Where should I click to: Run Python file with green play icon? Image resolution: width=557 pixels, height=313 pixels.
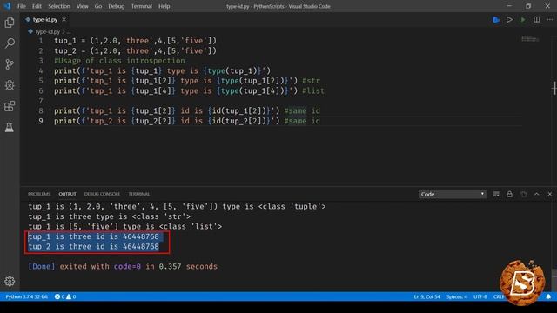coord(523,20)
